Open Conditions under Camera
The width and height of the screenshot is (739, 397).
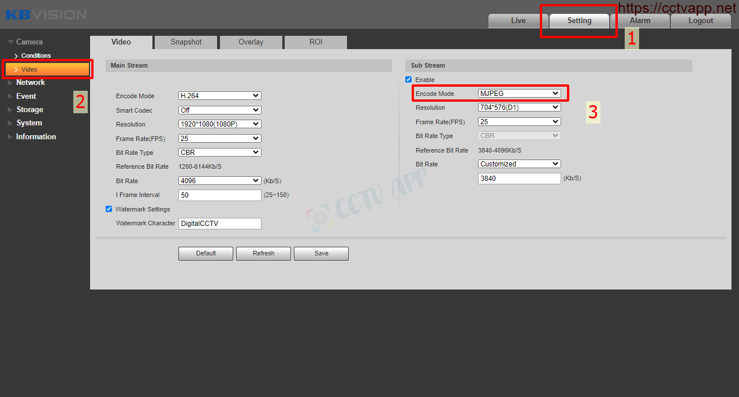[36, 55]
